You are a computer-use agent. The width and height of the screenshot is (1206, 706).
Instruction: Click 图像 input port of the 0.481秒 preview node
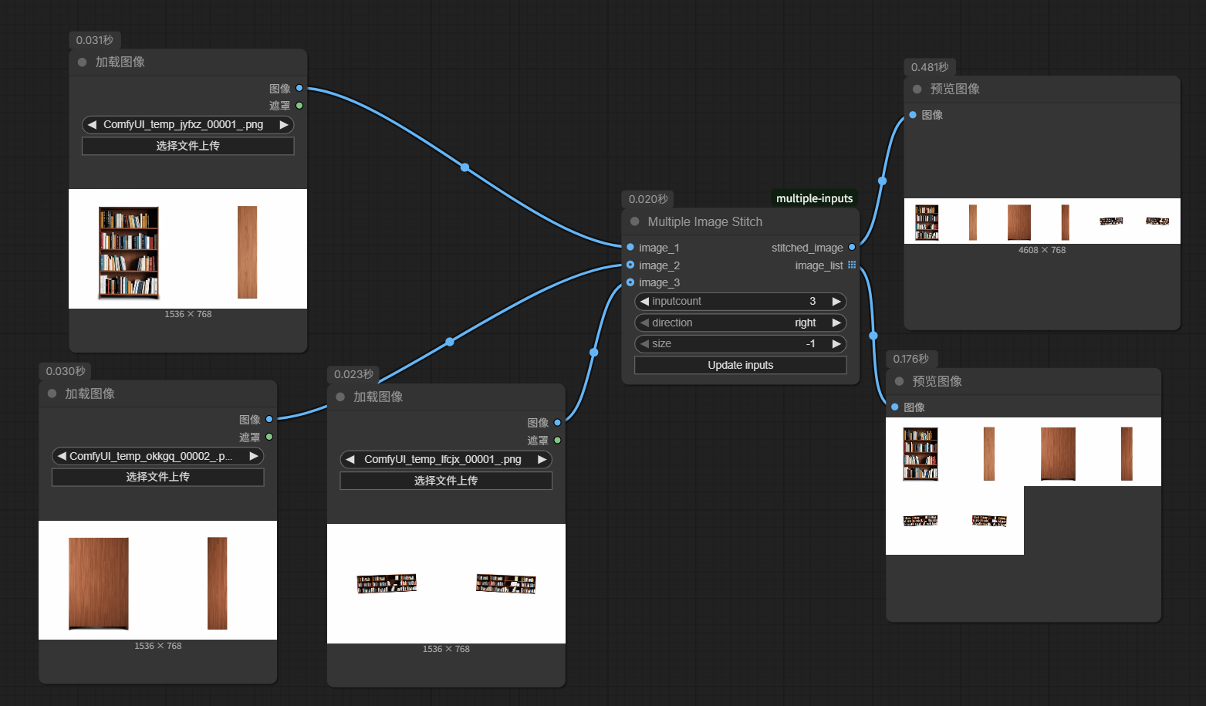tap(913, 114)
